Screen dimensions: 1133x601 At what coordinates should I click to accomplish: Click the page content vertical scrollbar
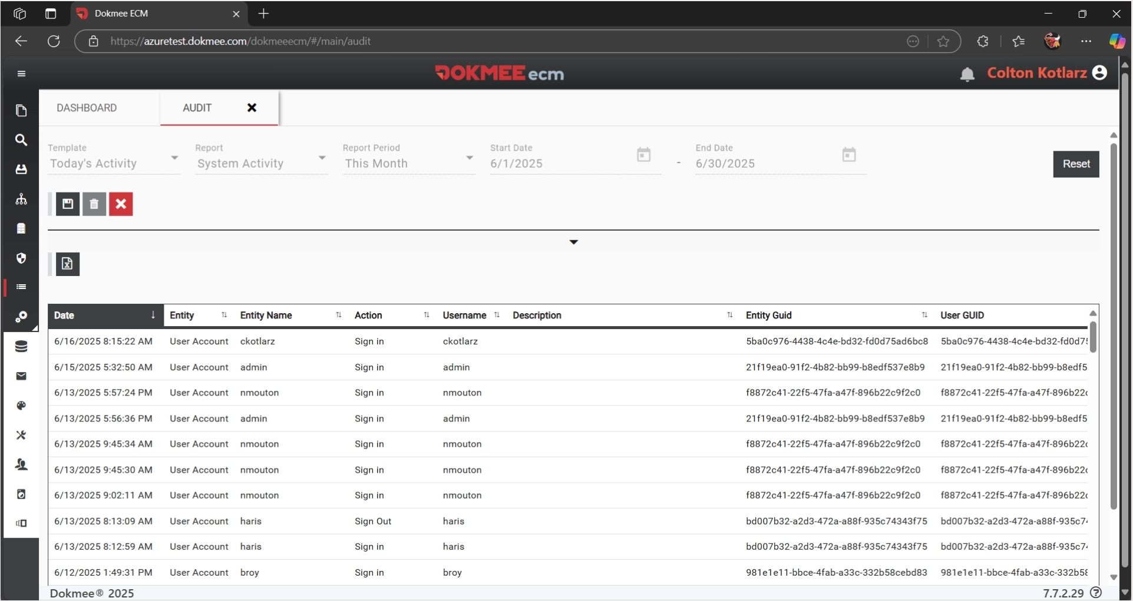tap(1113, 327)
